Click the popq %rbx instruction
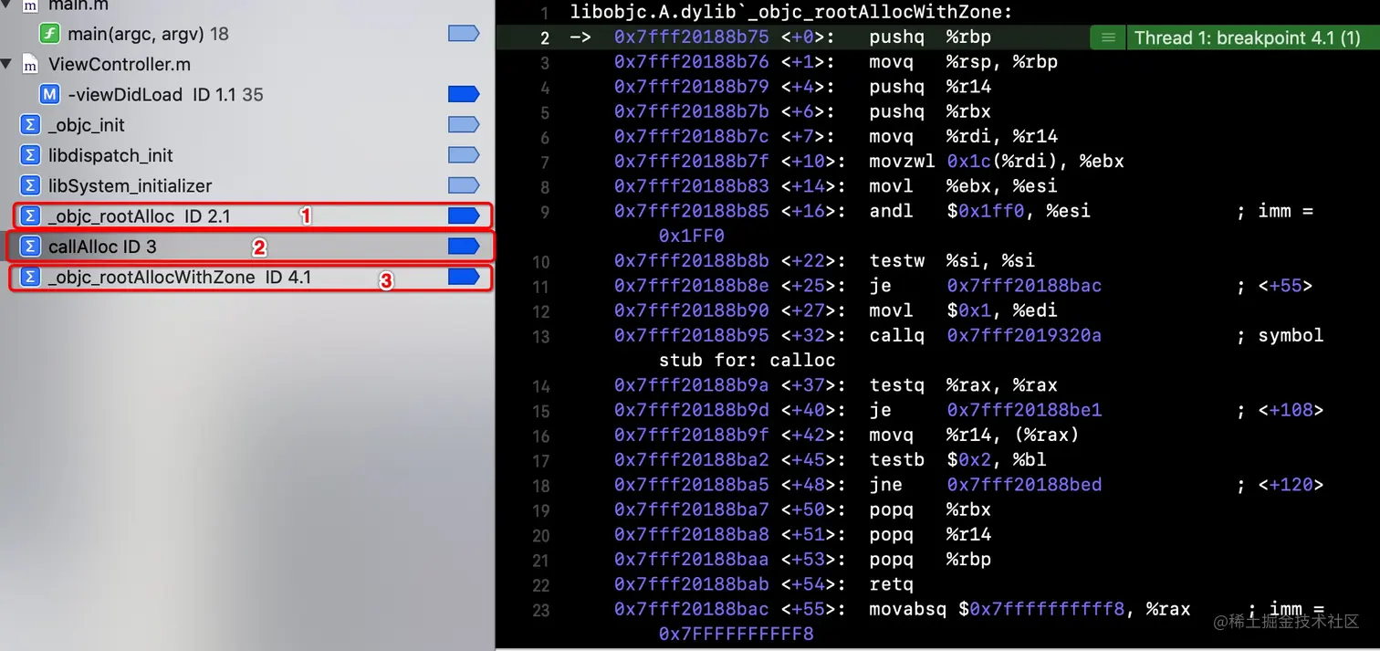1380x651 pixels. click(x=930, y=509)
